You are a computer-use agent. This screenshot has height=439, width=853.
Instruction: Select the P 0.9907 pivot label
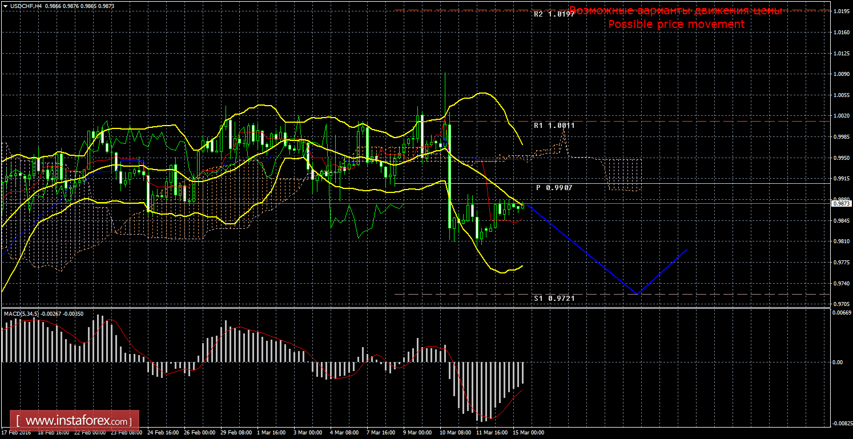tap(554, 187)
